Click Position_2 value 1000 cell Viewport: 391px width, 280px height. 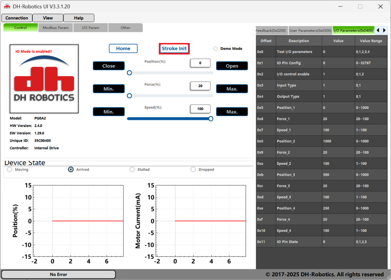338,141
